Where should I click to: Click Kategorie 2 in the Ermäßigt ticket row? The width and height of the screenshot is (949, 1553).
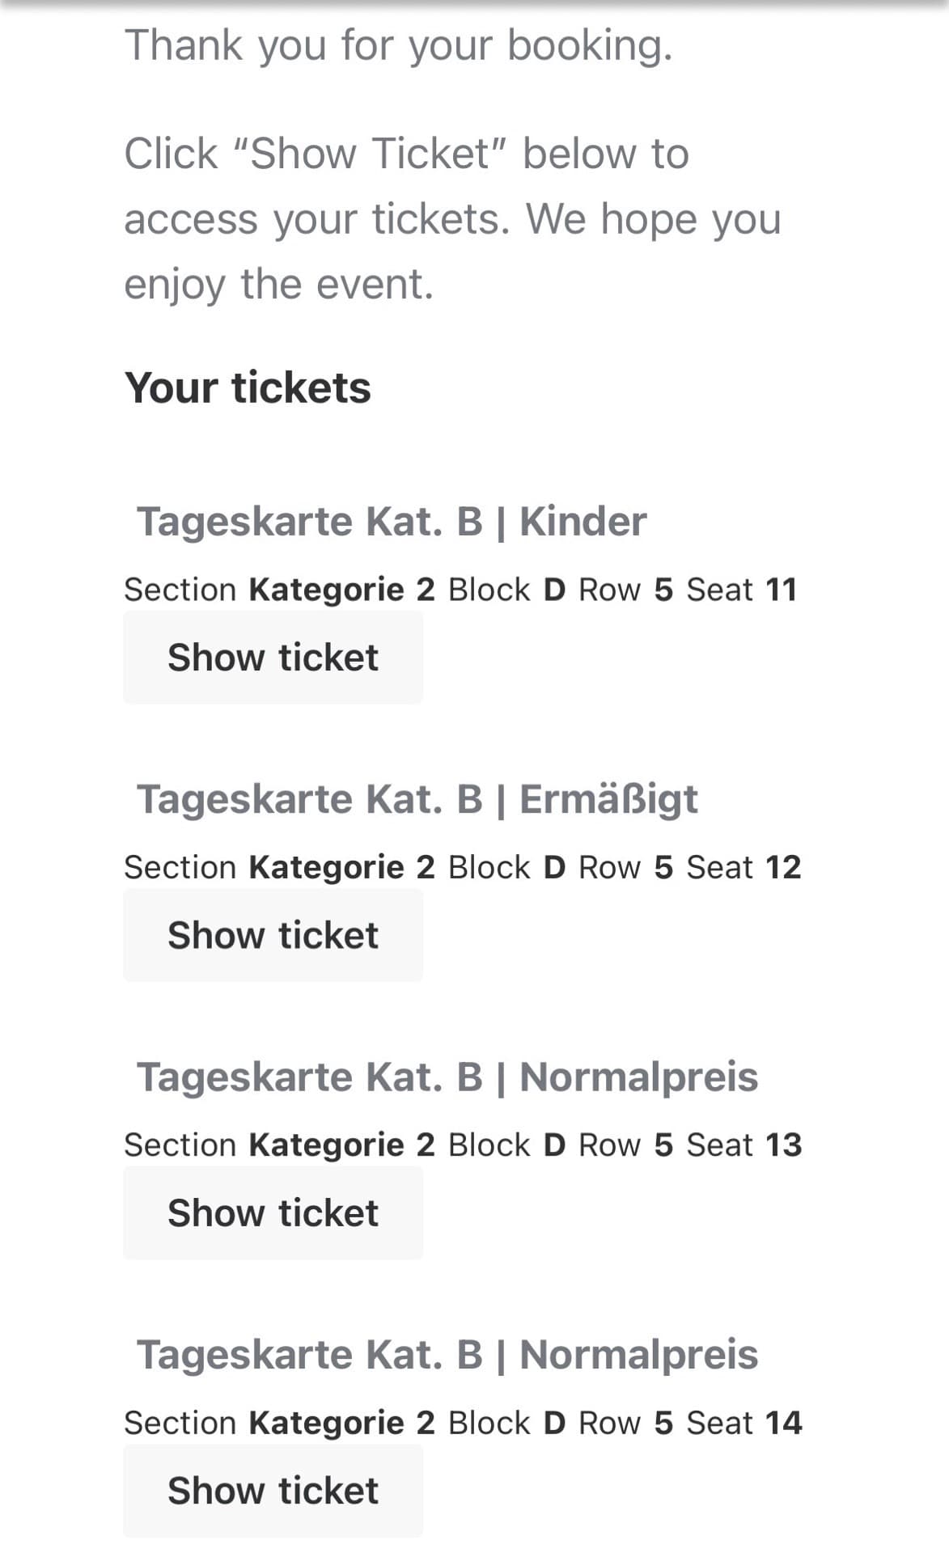[341, 867]
